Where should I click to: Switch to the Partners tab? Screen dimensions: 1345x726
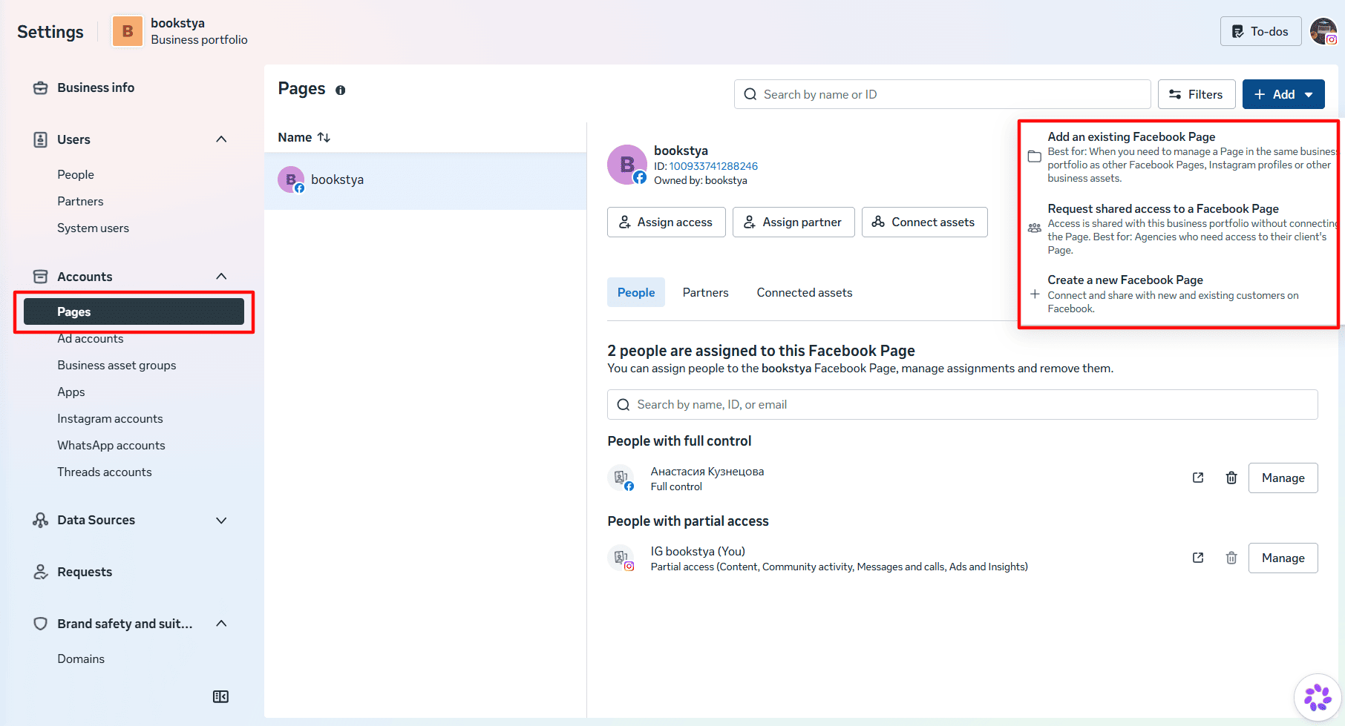[x=705, y=292]
